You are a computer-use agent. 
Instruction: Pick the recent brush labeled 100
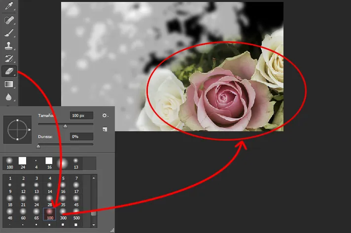10,163
